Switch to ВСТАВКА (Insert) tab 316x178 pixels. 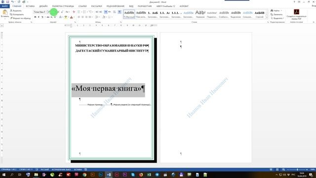[30, 6]
